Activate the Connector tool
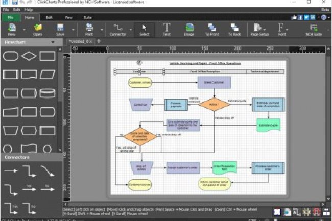Screen dimensions: 332x221 pyautogui.click(x=117, y=30)
